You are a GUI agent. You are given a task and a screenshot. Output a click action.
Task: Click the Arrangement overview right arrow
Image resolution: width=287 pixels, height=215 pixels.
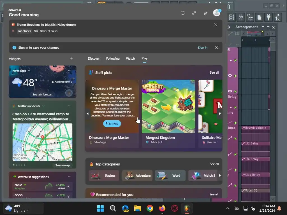click(x=267, y=34)
